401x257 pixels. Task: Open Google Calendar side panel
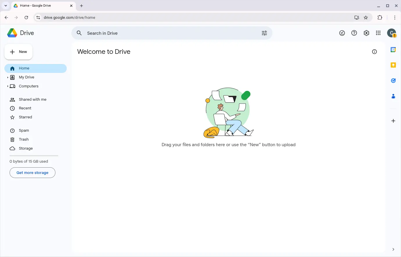(393, 50)
